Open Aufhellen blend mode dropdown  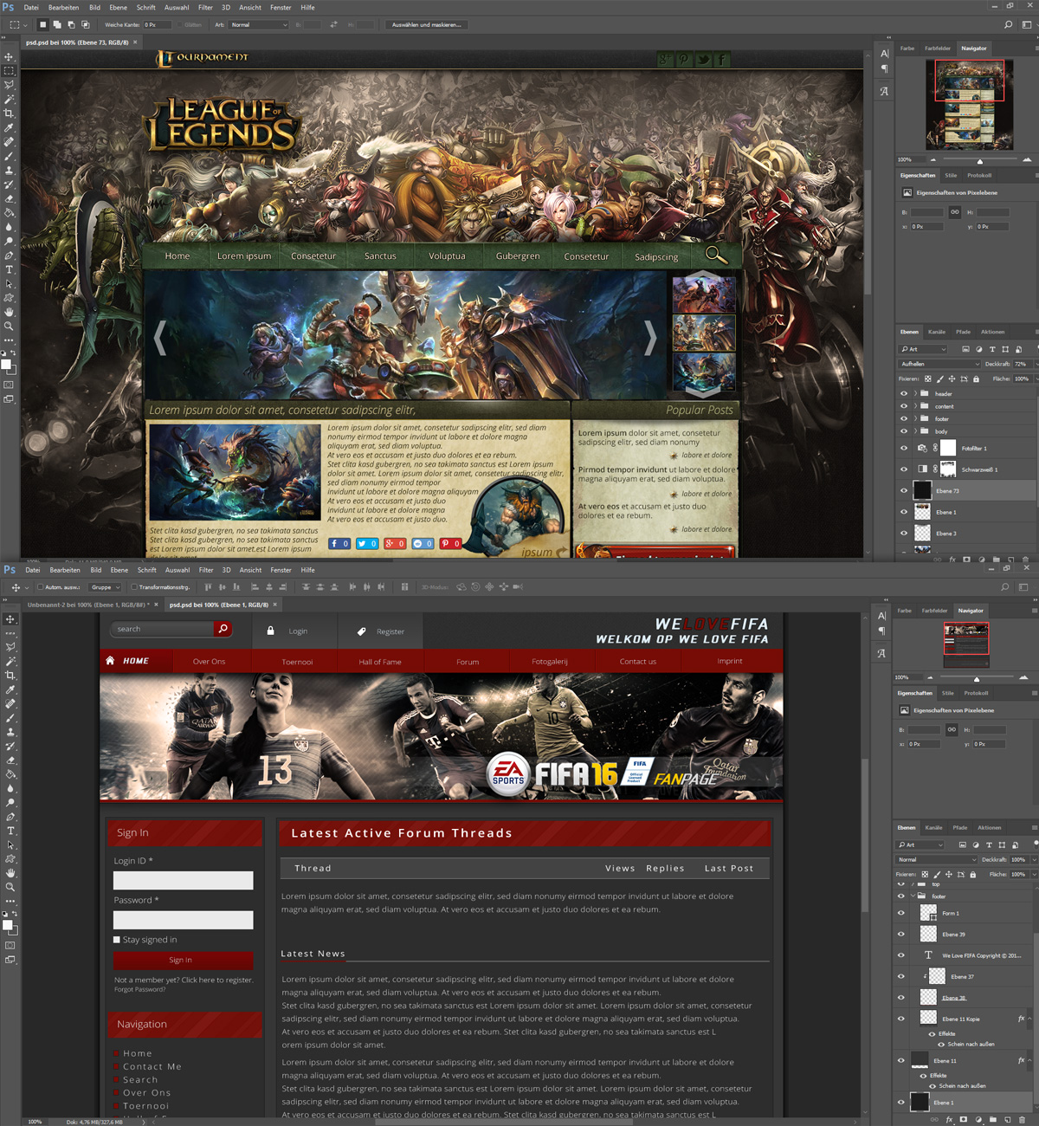point(939,364)
